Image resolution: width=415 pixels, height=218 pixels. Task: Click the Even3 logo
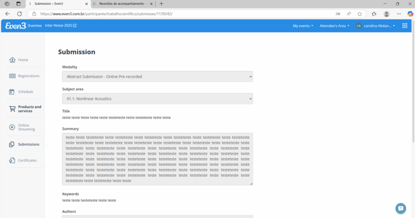tap(15, 25)
